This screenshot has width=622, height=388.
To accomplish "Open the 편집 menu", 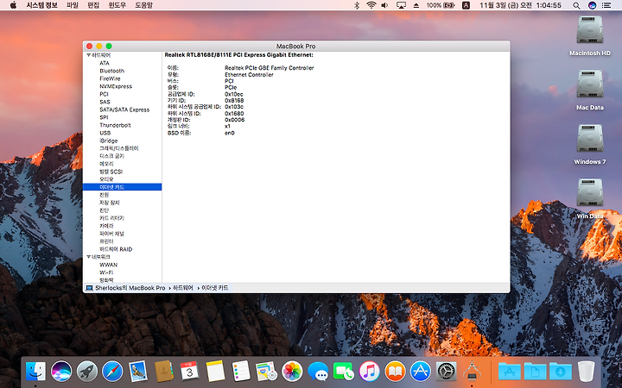I will (93, 5).
